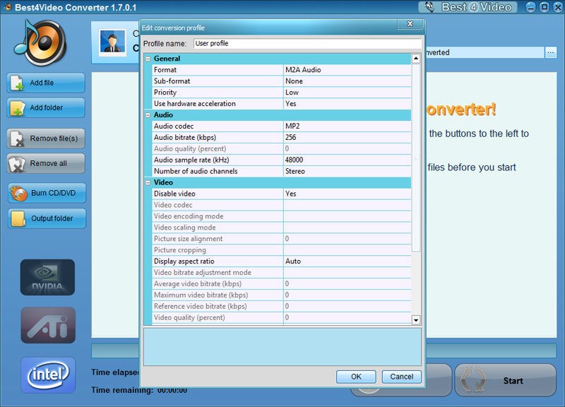This screenshot has height=407, width=565.
Task: Click the Audio section header
Action: point(278,115)
